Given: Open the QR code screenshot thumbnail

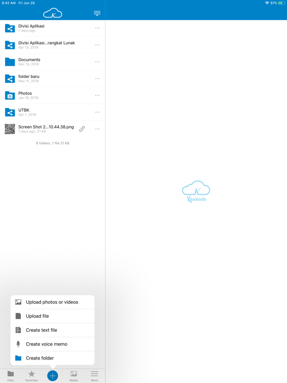Looking at the screenshot, I should click(10, 129).
